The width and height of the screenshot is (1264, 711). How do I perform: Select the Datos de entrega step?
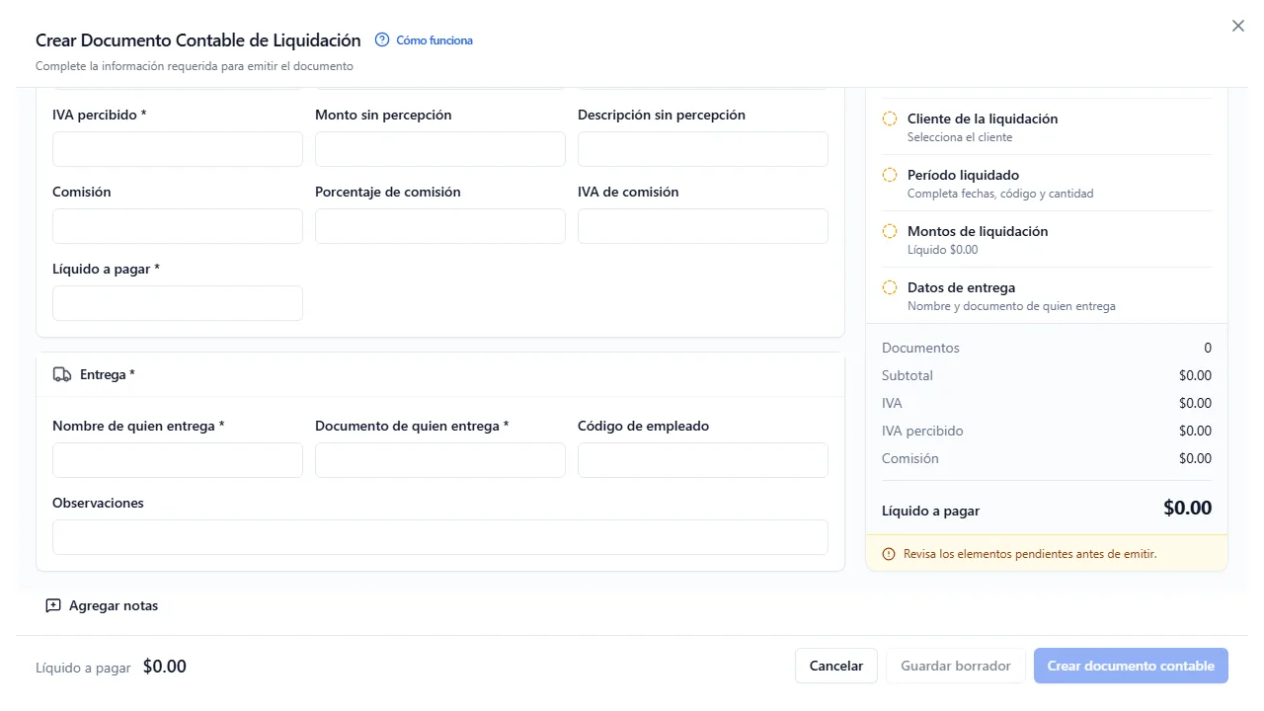point(1047,296)
